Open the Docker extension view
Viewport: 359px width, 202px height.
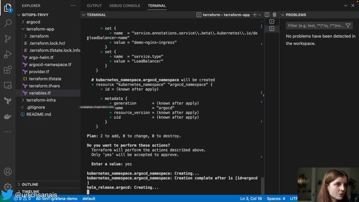point(7,116)
